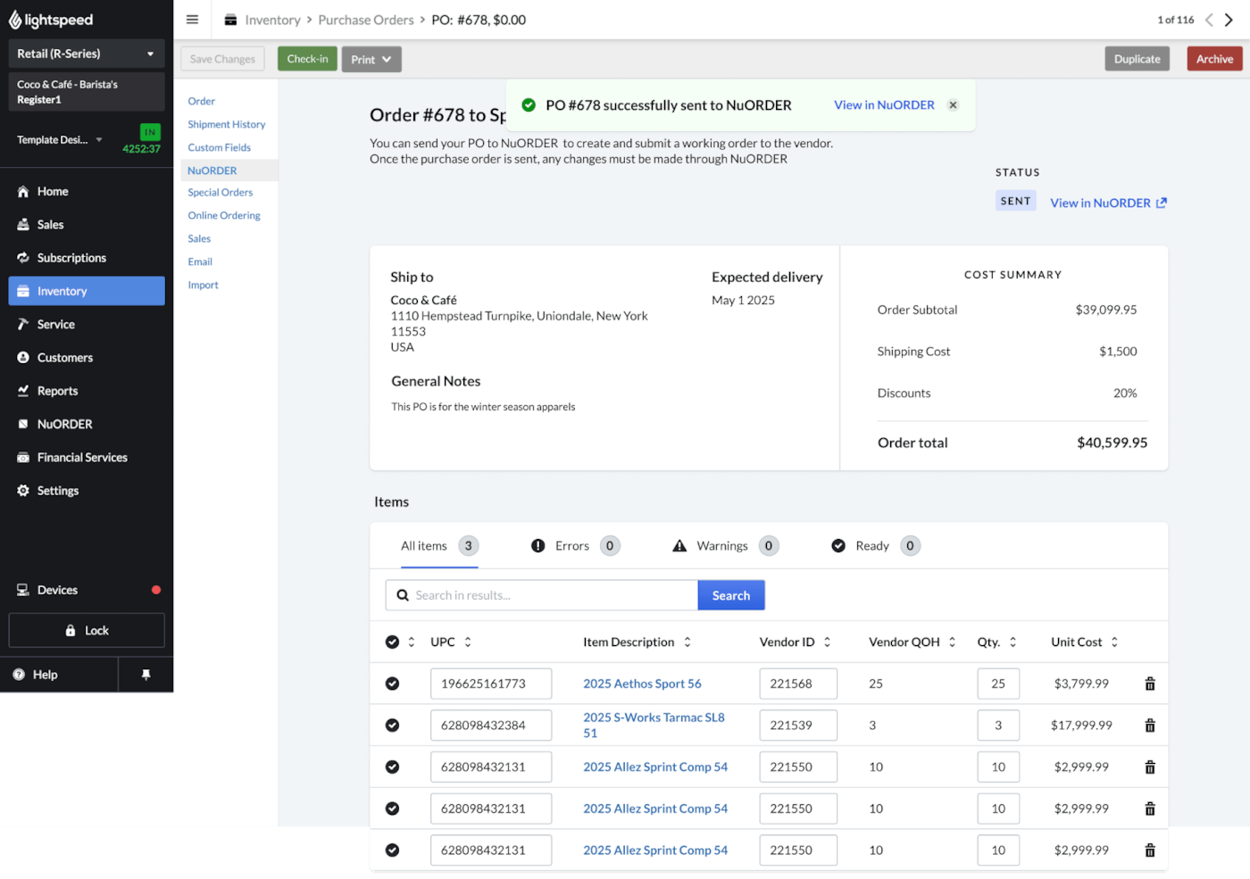
Task: Open Order in the side menu
Action: (x=202, y=101)
